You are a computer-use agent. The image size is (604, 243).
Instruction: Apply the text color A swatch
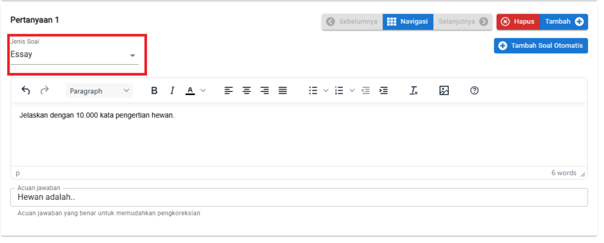point(190,90)
